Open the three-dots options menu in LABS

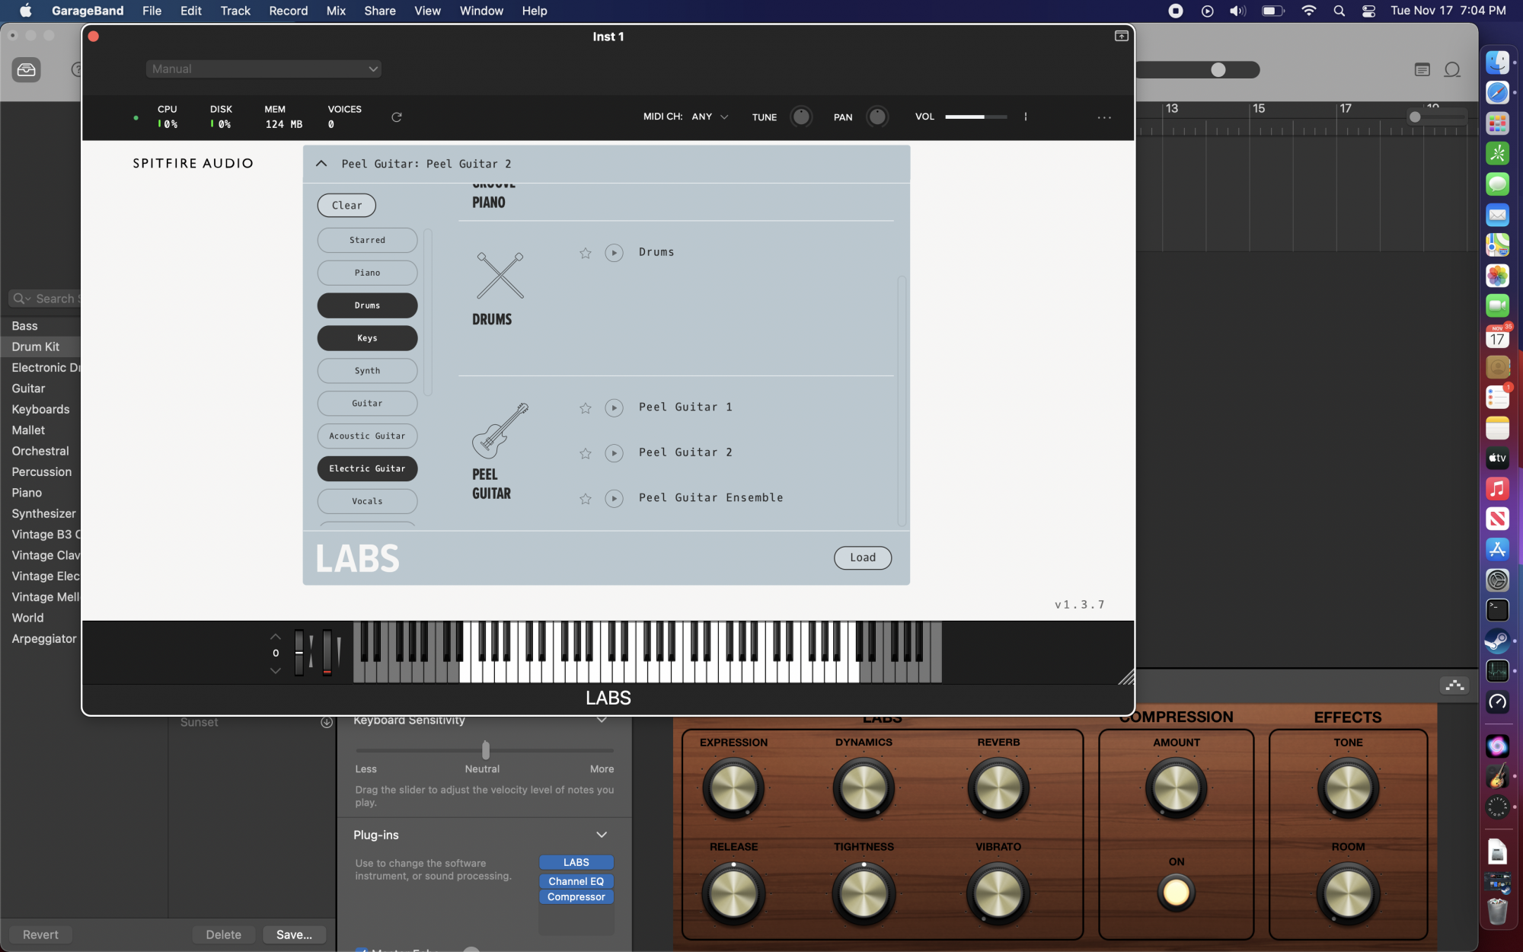coord(1104,117)
